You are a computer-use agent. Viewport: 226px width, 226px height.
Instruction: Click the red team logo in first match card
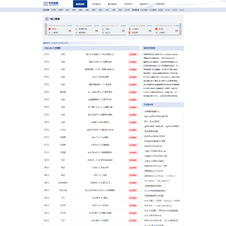(50, 29)
